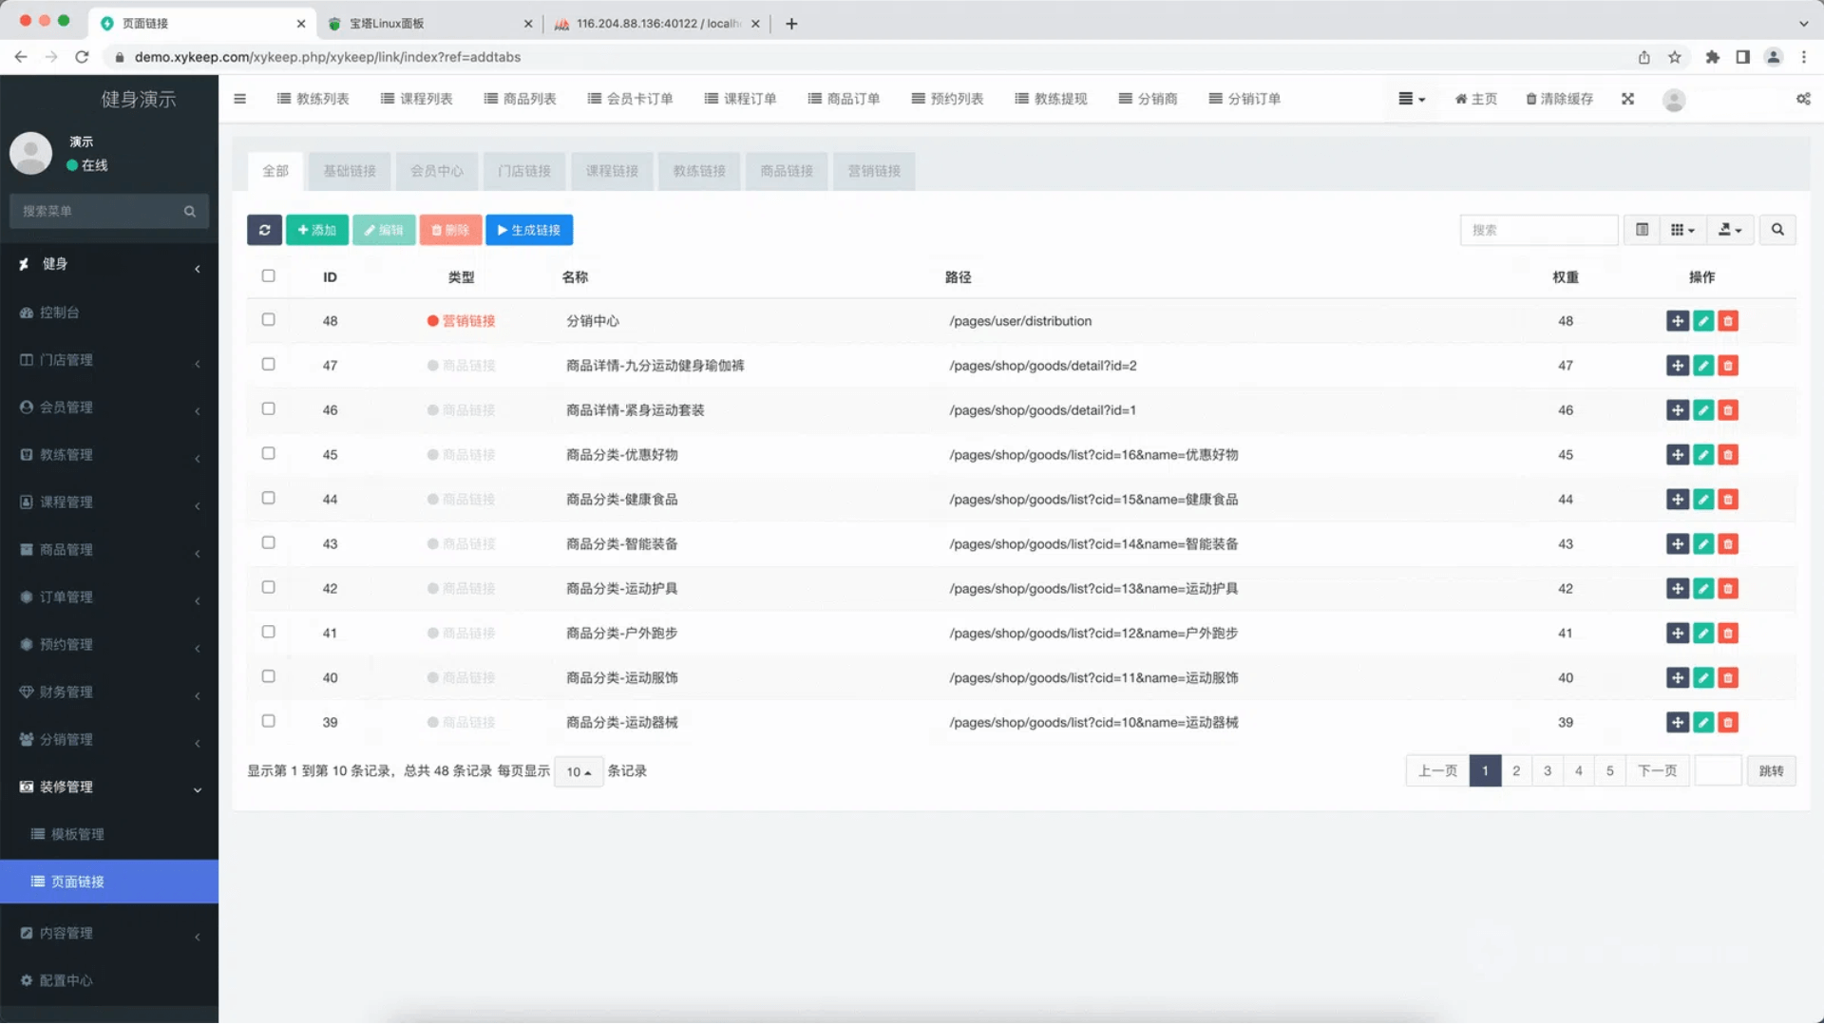
Task: Click the user avatar icon in the header
Action: (x=1674, y=100)
